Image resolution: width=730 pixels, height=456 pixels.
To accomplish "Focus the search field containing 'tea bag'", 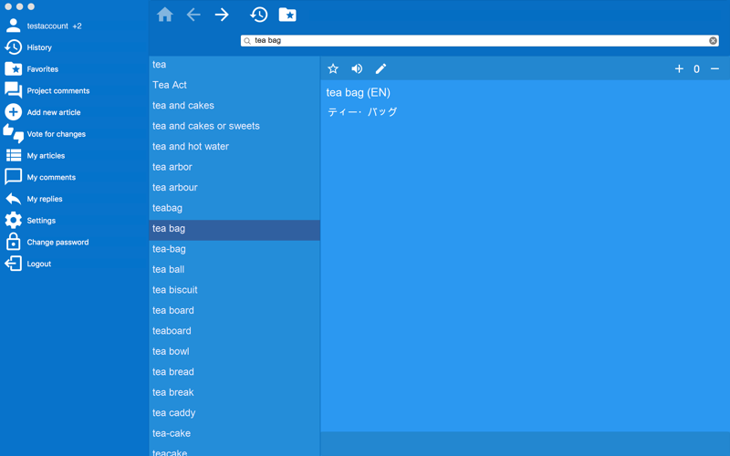I will (480, 40).
